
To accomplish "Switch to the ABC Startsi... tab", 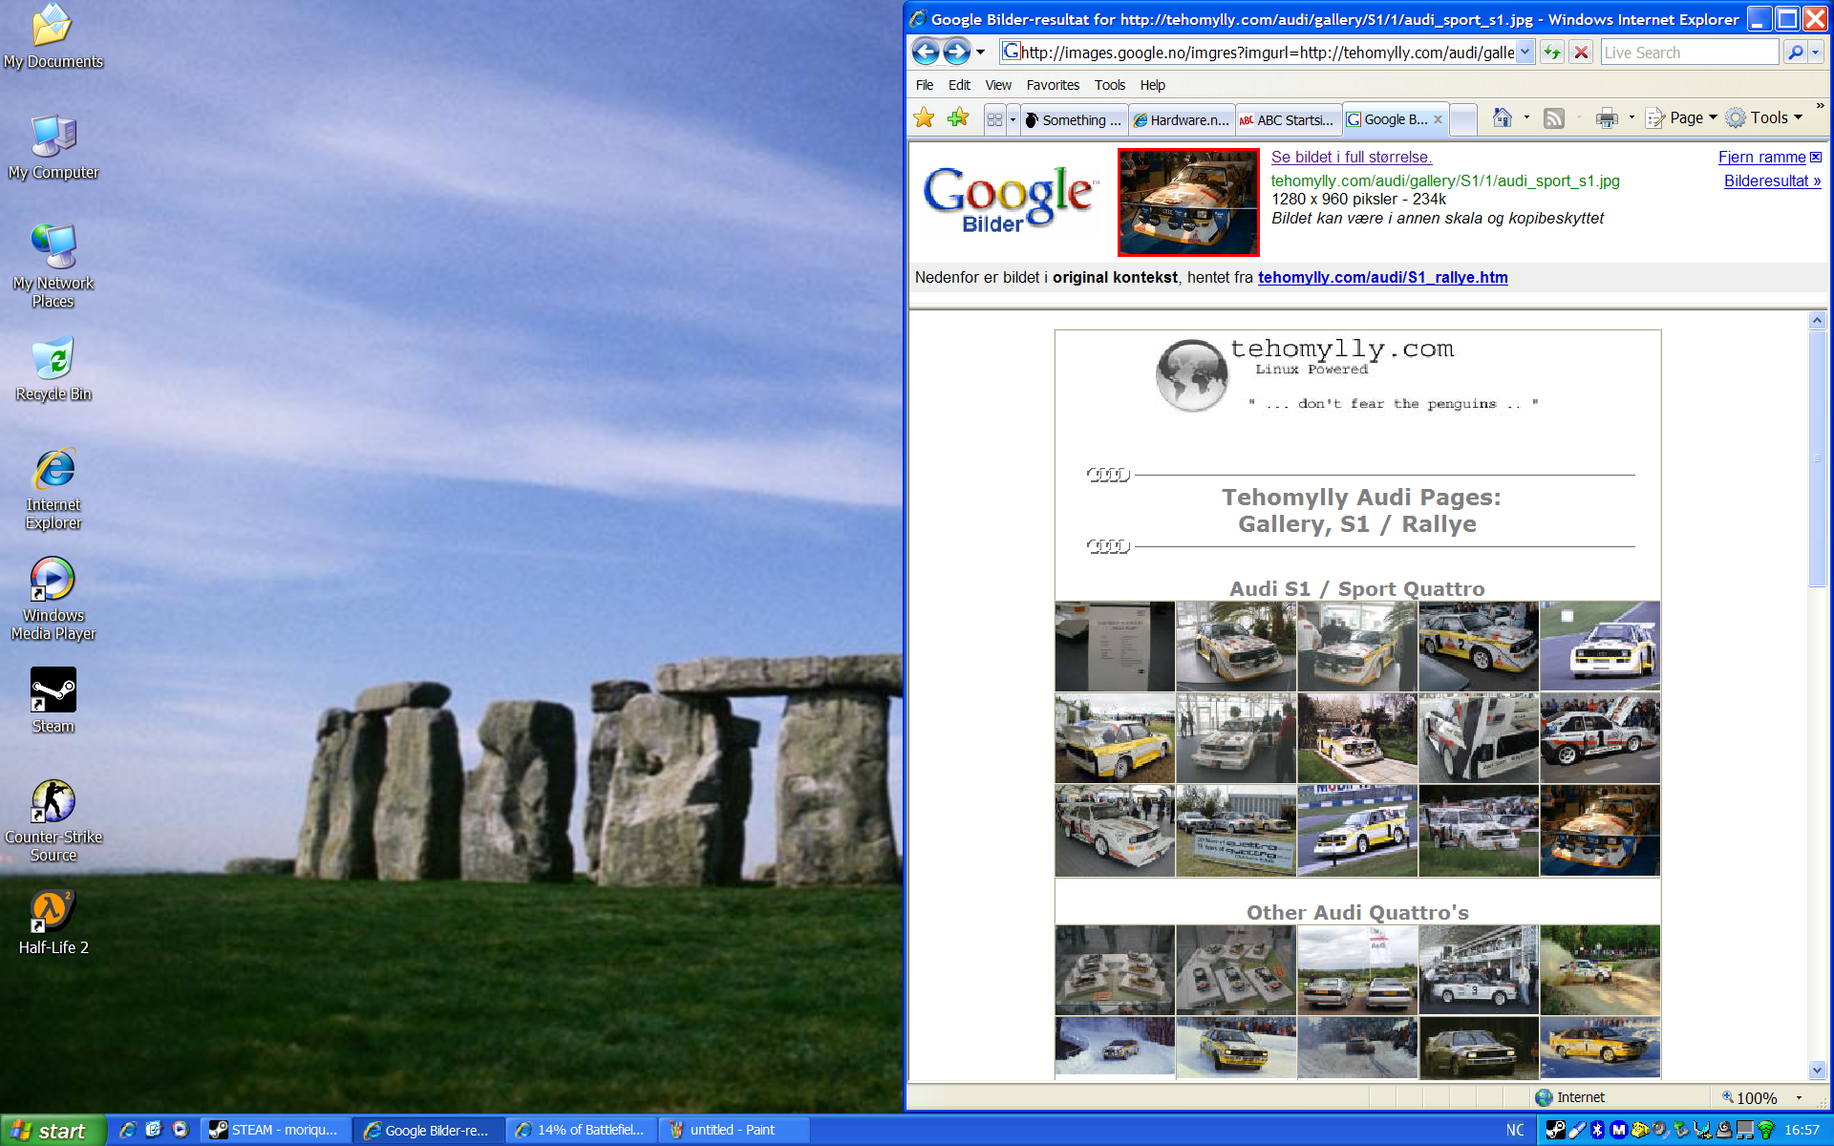I will [1289, 119].
